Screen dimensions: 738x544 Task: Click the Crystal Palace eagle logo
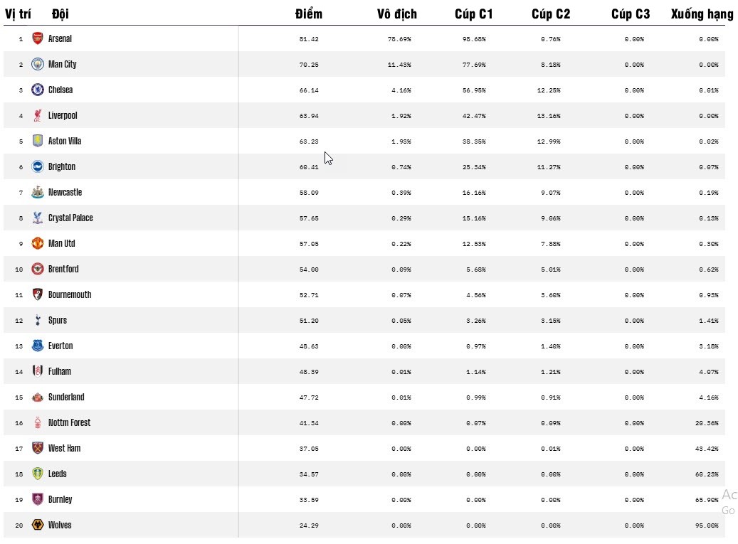38,218
